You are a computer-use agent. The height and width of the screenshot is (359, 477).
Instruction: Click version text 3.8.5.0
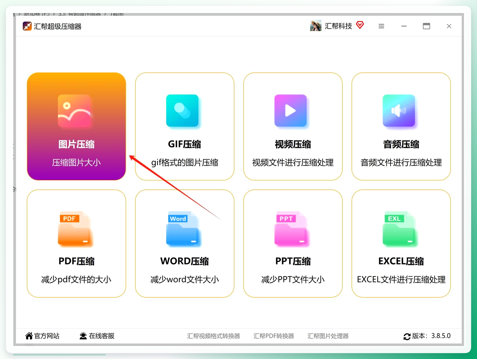(441, 336)
